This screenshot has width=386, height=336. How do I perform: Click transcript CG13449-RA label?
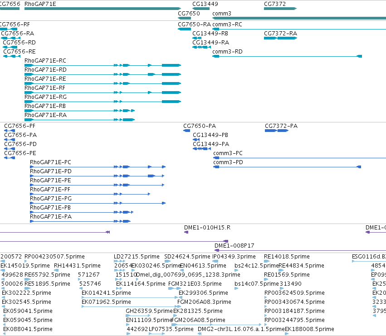tap(211, 42)
